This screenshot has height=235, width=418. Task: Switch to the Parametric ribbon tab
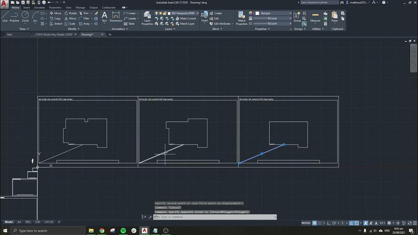pos(55,8)
